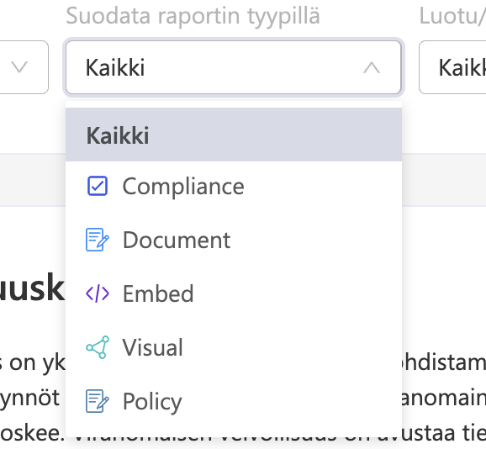Open the partially visible left dropdown chevron
The width and height of the screenshot is (486, 449).
pyautogui.click(x=19, y=67)
